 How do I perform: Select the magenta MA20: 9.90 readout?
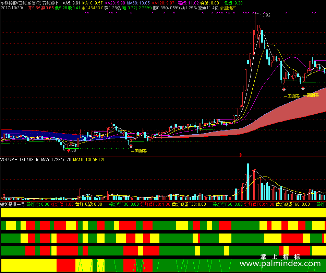coord(115,3)
